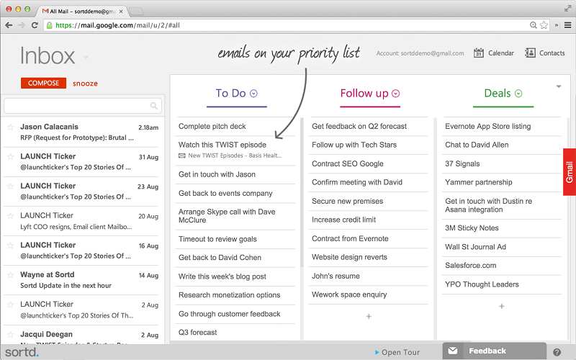Add new item to Follow up list
576x360 pixels.
[x=369, y=316]
